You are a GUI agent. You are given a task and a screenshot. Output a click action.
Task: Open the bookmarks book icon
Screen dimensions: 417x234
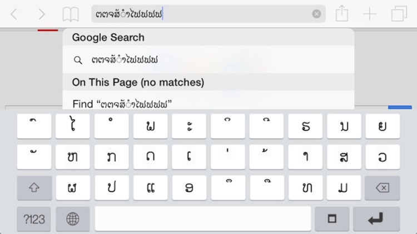(x=71, y=14)
